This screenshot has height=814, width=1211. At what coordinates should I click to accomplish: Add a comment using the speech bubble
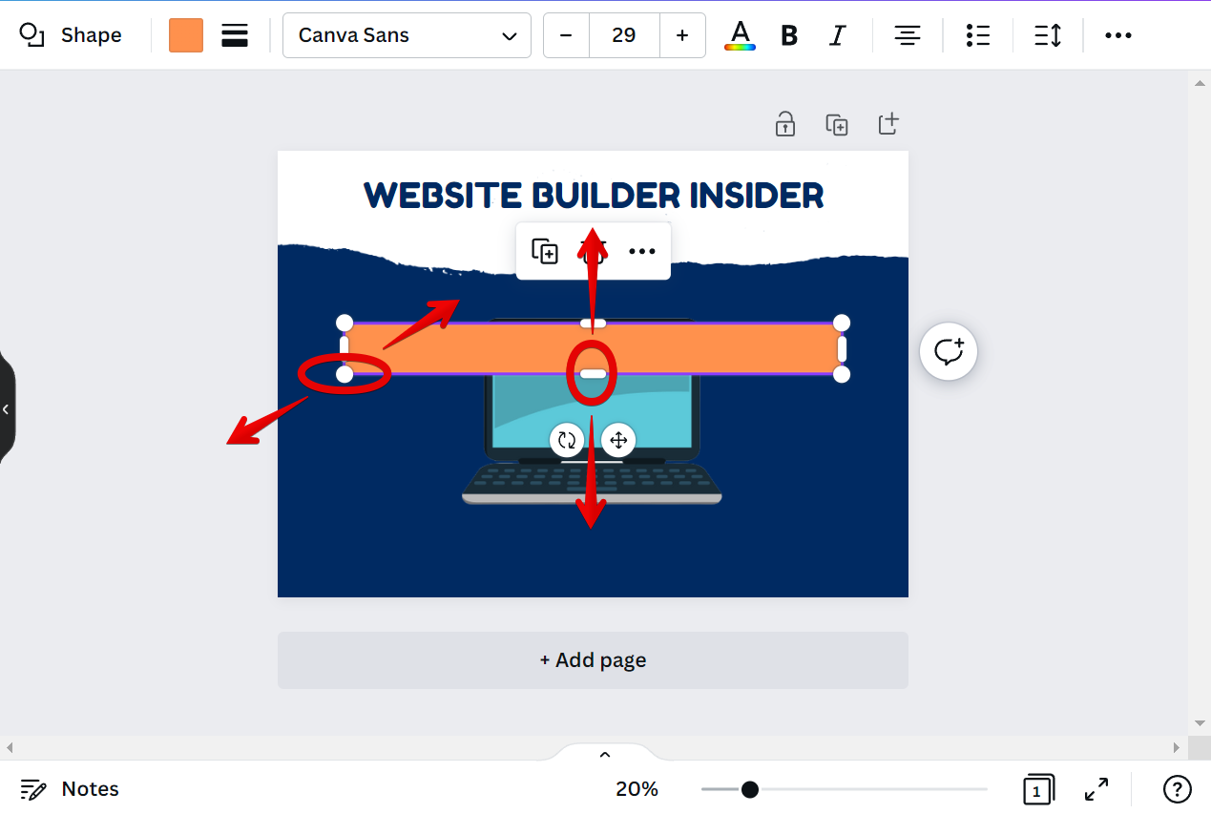pos(949,351)
